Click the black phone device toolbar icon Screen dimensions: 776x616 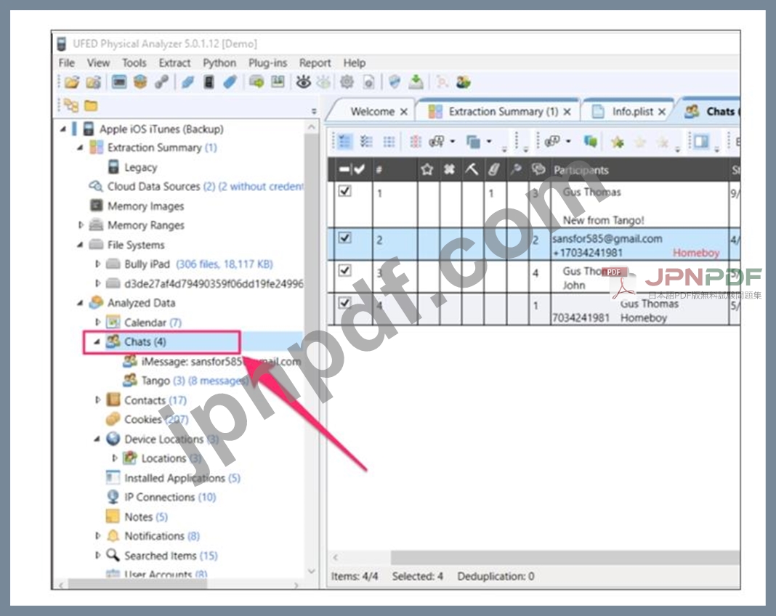(209, 82)
